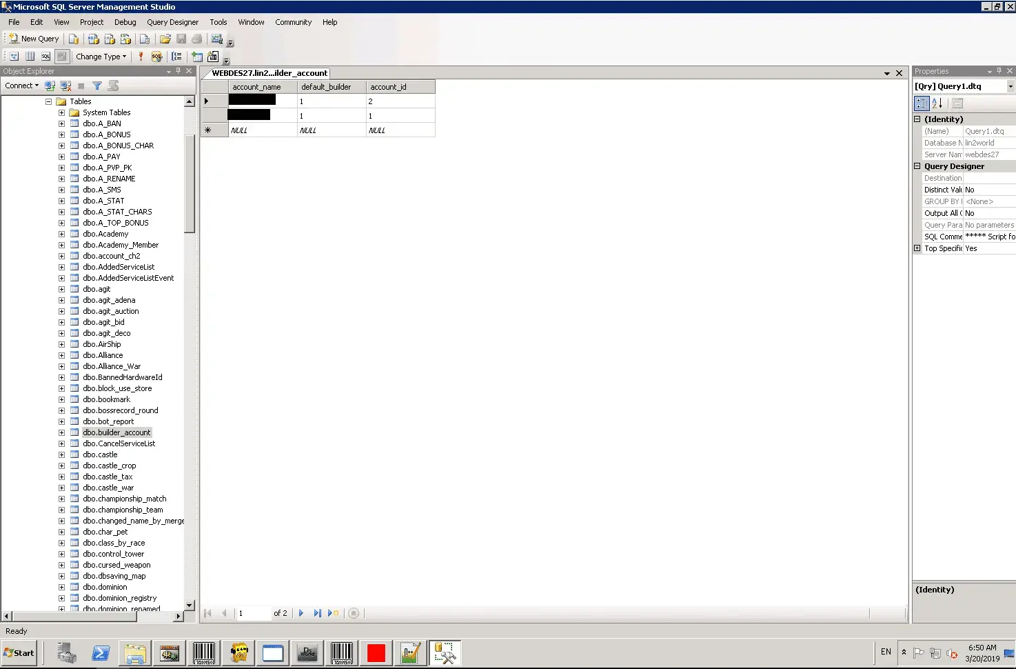Open the Connect dropdown in Object Explorer

21,86
